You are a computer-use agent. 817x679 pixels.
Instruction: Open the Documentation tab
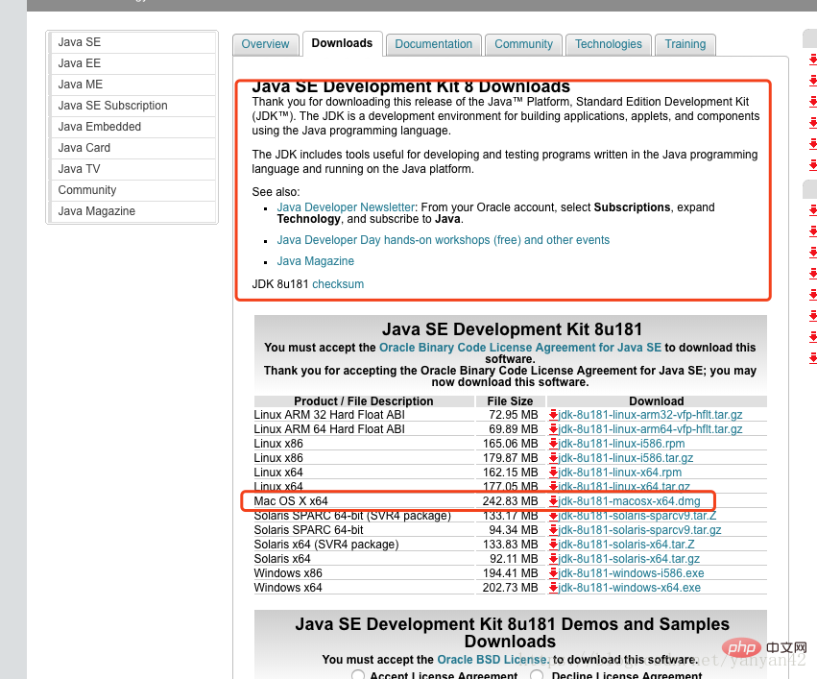[x=434, y=44]
